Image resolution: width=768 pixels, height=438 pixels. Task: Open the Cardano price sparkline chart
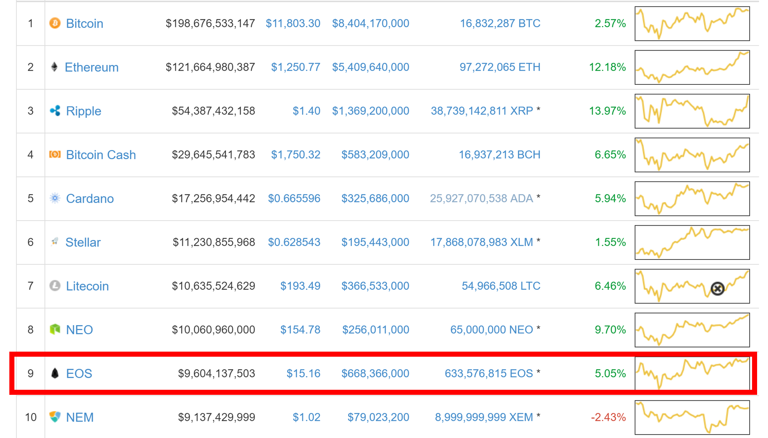point(692,198)
